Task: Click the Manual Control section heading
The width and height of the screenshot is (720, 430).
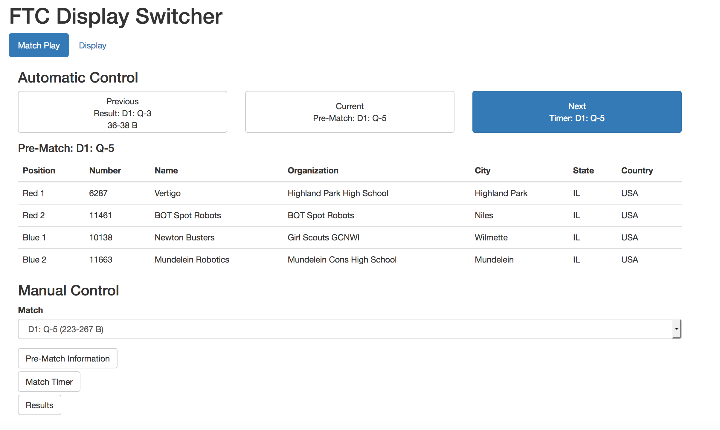Action: 68,290
